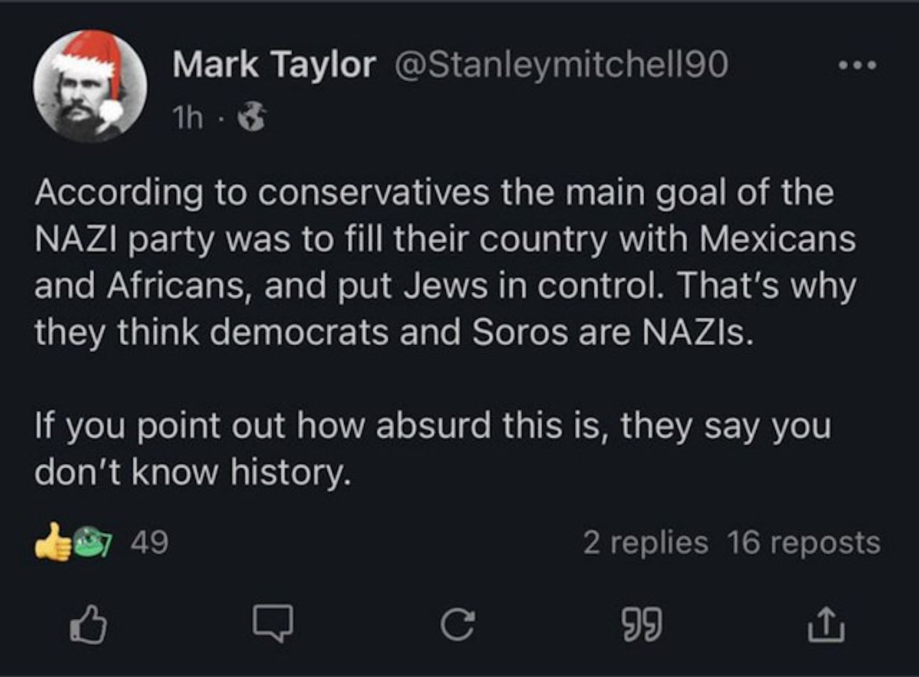Share the post using upload arrow icon
Viewport: 919px width, 677px height.
826,624
